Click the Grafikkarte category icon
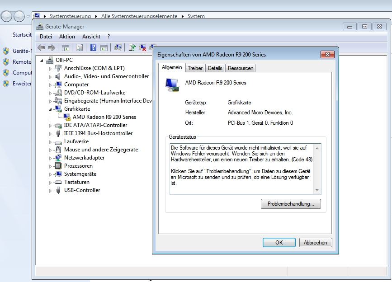Screen dimensions: 392x282 (58, 108)
